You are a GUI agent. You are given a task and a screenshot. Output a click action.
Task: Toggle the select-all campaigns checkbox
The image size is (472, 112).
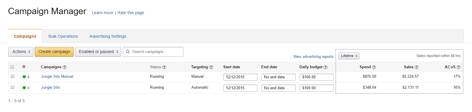tap(12, 67)
